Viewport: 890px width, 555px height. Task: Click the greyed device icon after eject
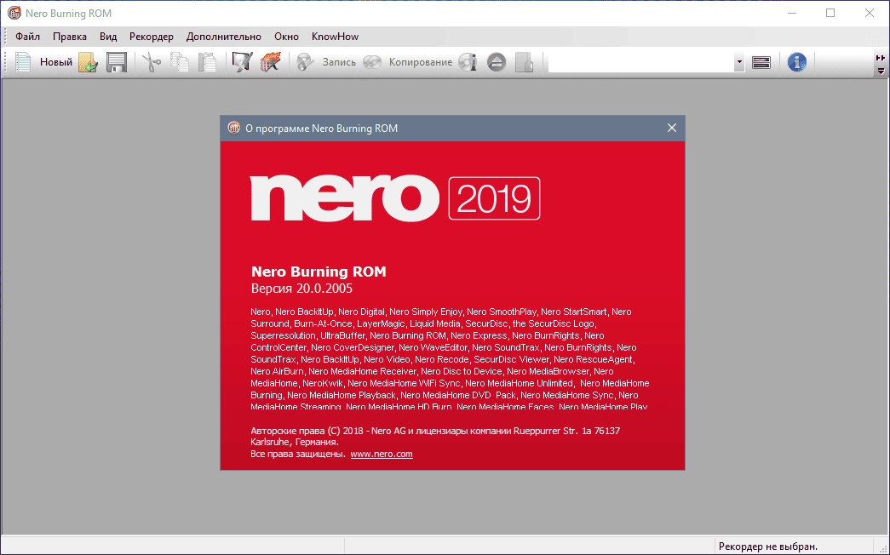tap(525, 62)
